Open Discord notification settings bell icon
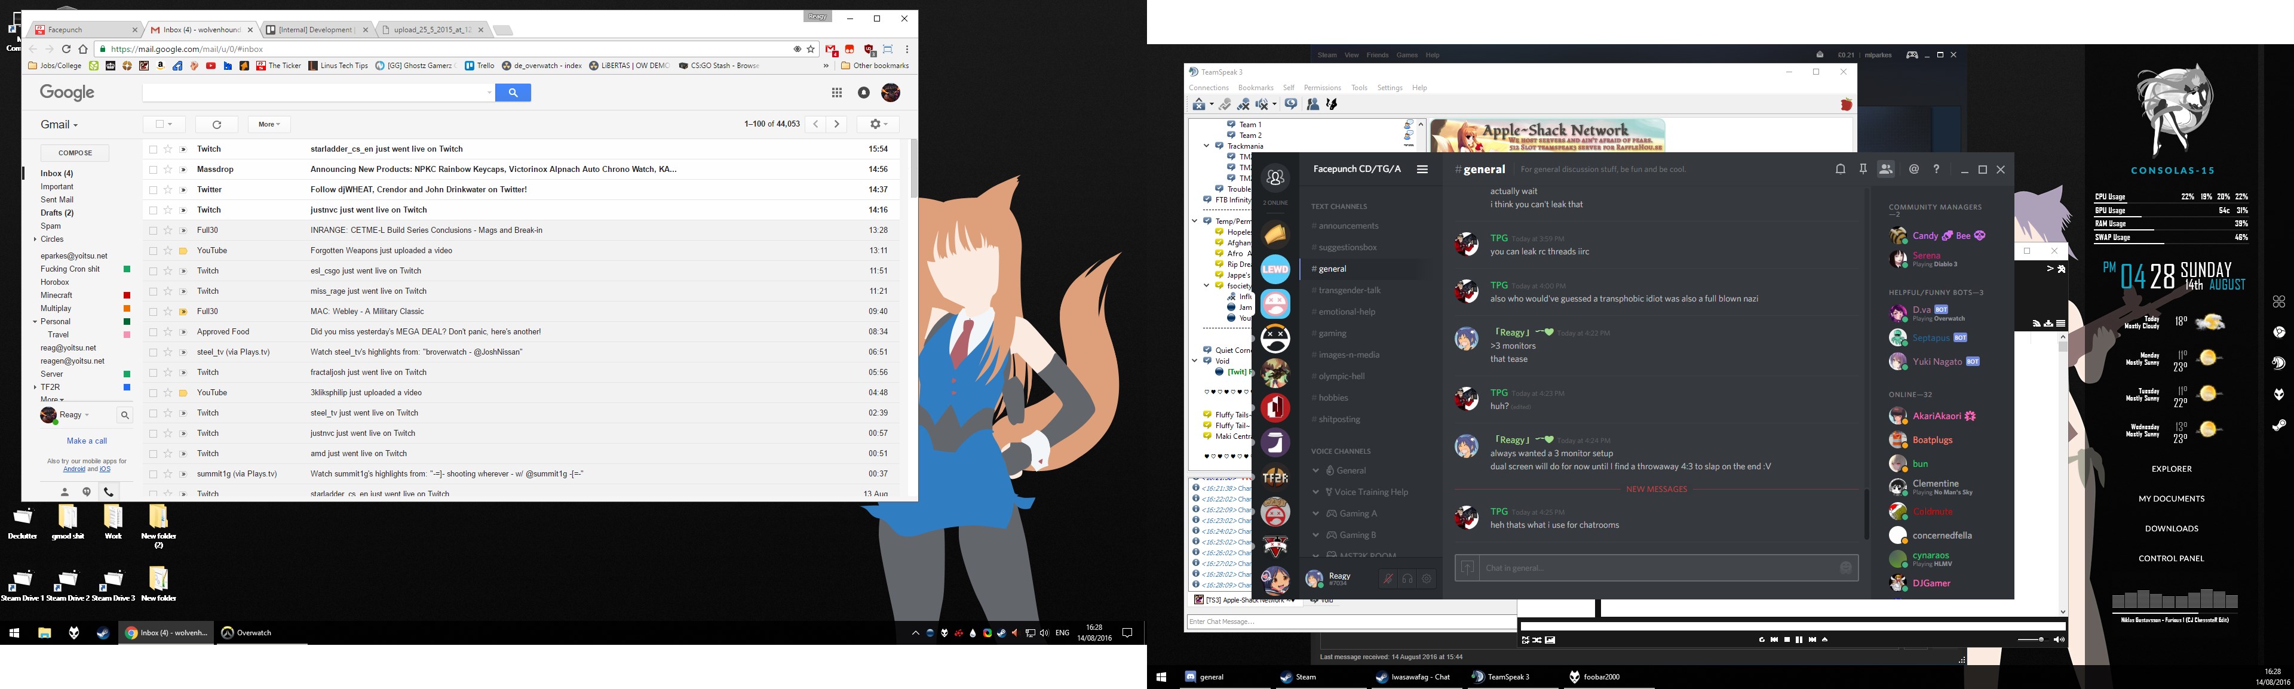Image resolution: width=2294 pixels, height=689 pixels. 1840,169
